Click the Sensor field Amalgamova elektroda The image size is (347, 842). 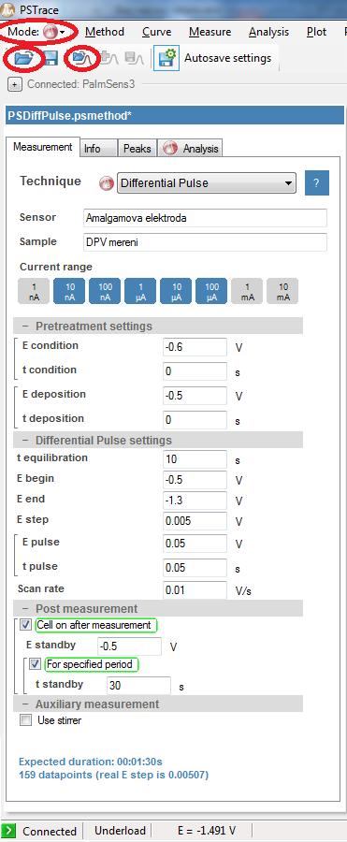coord(205,218)
